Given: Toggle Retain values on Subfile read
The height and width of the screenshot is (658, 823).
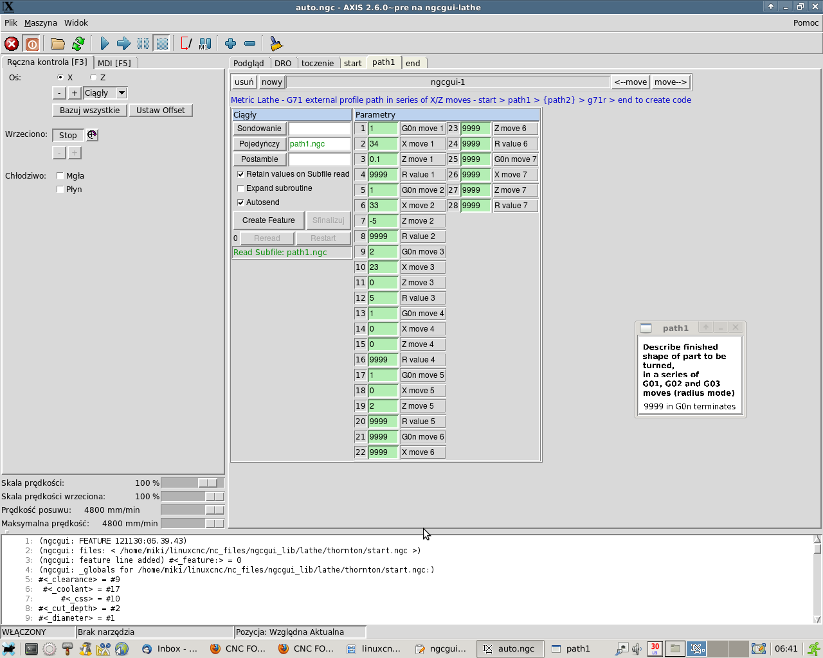Looking at the screenshot, I should point(240,174).
